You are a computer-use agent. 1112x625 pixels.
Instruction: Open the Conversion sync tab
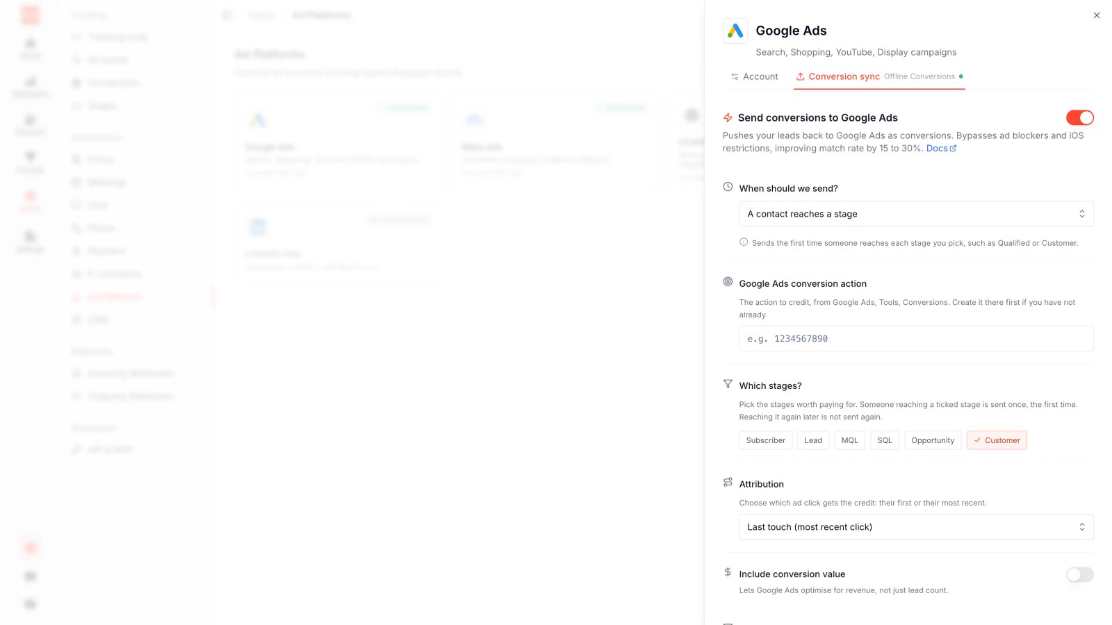coord(880,76)
